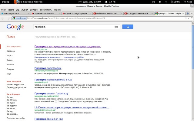Go back with the browser back arrow
The height and width of the screenshot is (121, 194).
3,18
